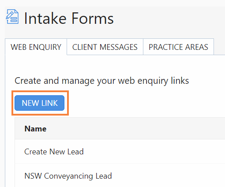View client messages intake forms

tap(105, 47)
